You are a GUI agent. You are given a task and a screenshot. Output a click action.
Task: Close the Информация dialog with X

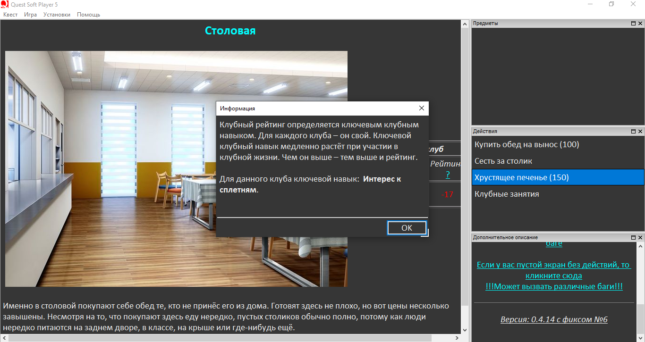tap(422, 108)
